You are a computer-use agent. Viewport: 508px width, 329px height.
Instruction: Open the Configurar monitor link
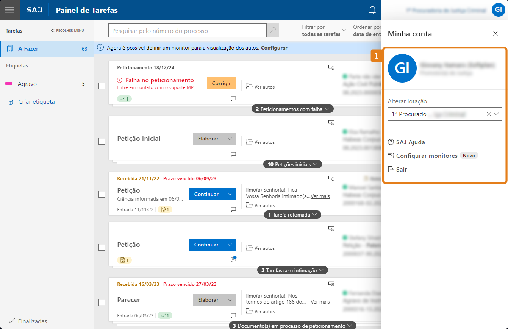(x=274, y=48)
